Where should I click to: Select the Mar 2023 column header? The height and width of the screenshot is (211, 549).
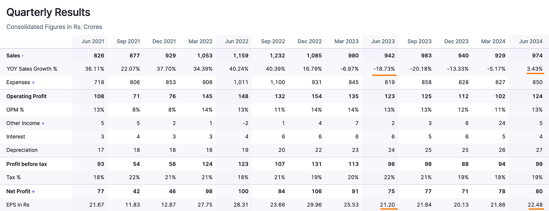[346, 41]
